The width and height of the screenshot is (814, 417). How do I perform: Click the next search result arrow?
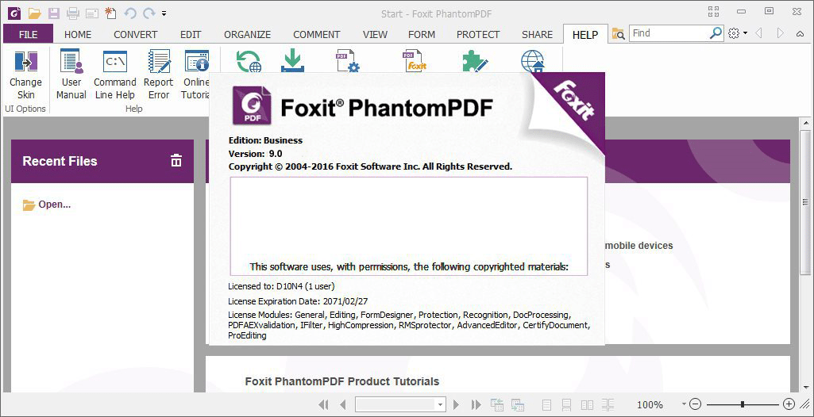click(780, 33)
